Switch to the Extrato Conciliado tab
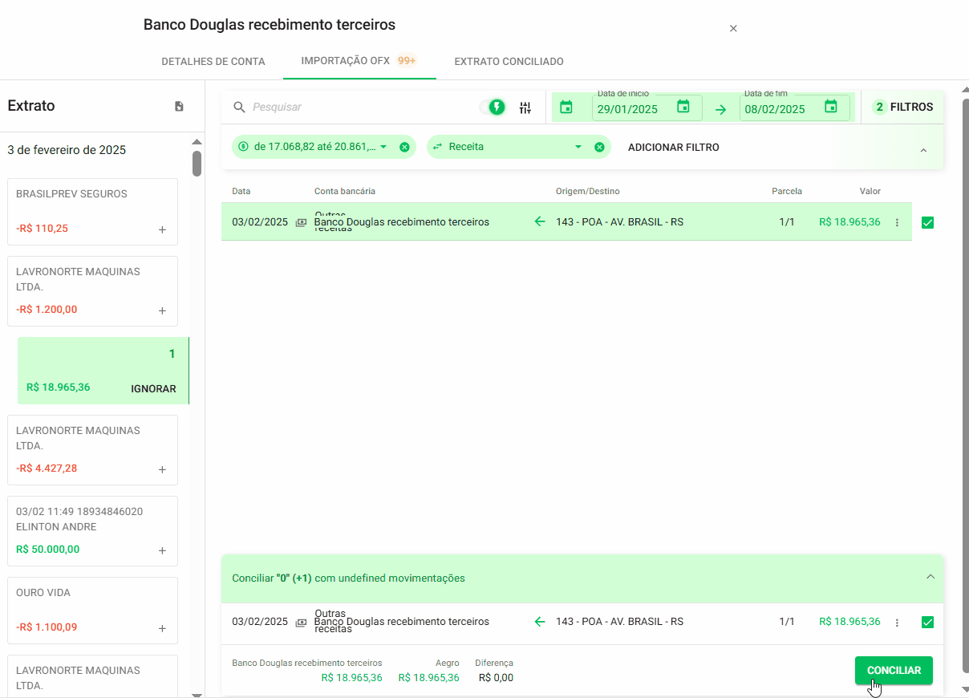This screenshot has height=698, width=969. [x=509, y=61]
